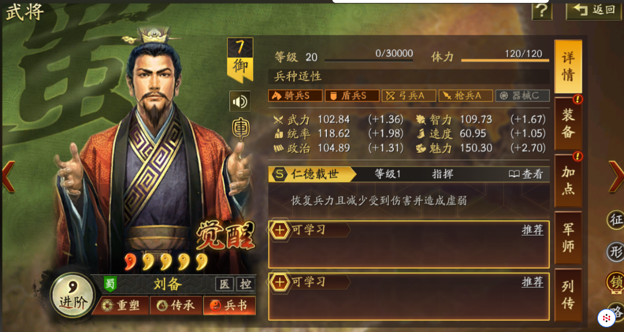Select the 征 round side icon

pyautogui.click(x=615, y=220)
